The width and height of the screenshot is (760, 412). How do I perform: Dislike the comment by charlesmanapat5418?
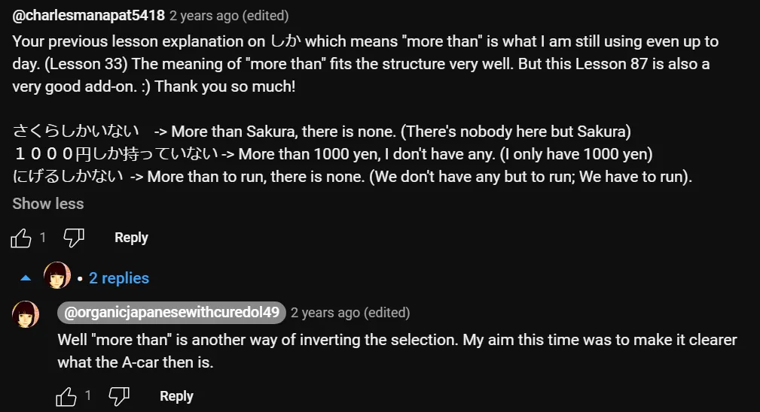[73, 238]
